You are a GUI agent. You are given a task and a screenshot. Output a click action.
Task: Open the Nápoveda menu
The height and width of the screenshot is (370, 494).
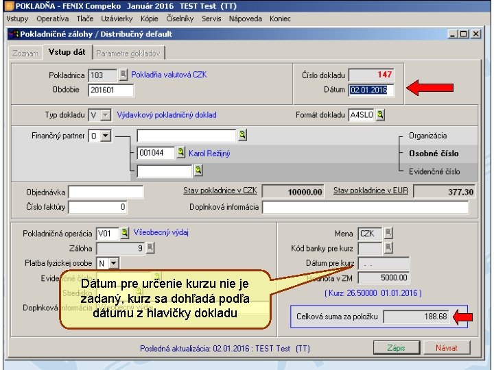(x=246, y=18)
